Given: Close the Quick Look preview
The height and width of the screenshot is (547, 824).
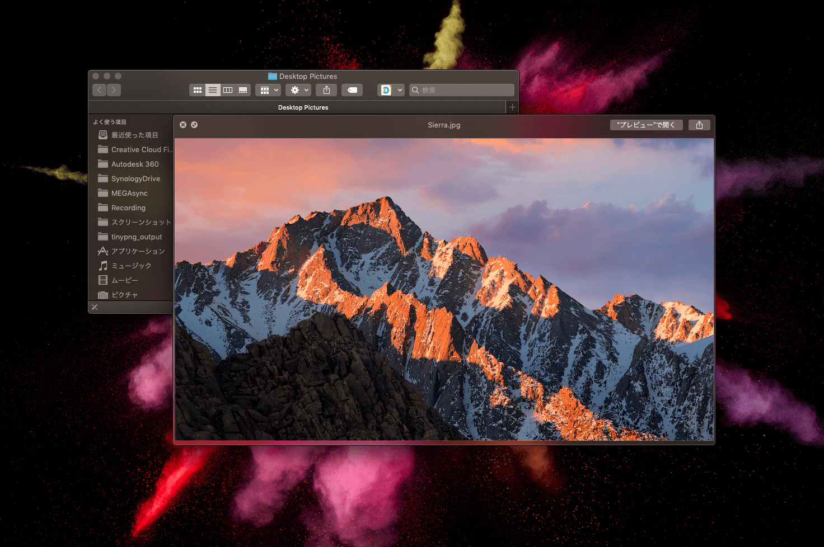Looking at the screenshot, I should 183,125.
